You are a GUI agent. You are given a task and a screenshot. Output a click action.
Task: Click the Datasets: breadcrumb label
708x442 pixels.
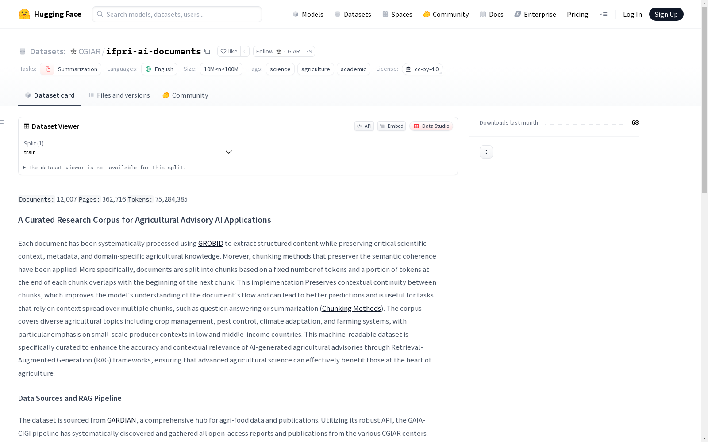48,51
